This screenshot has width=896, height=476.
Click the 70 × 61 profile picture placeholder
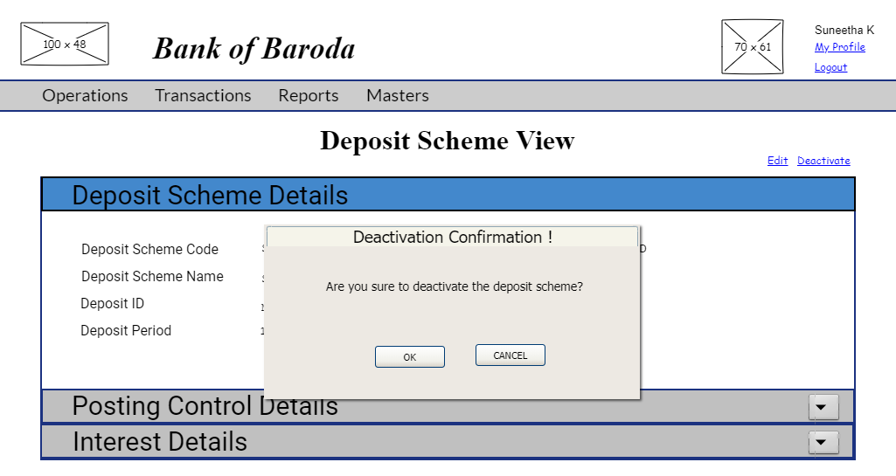[x=753, y=47]
